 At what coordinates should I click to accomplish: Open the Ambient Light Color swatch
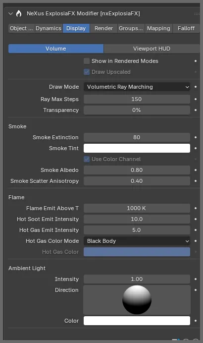click(x=137, y=321)
